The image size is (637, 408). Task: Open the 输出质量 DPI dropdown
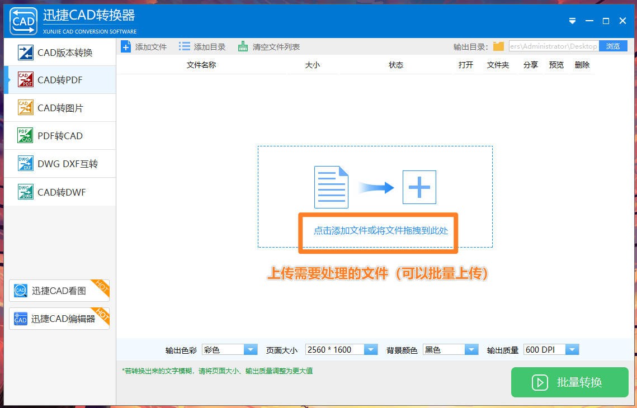point(572,349)
